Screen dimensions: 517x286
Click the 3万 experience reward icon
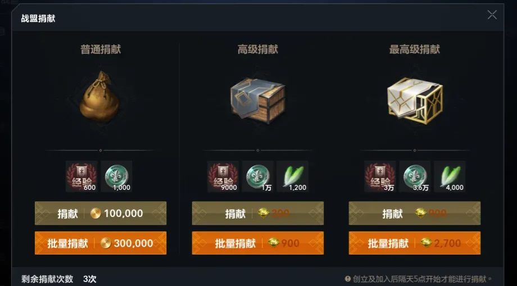pos(380,176)
